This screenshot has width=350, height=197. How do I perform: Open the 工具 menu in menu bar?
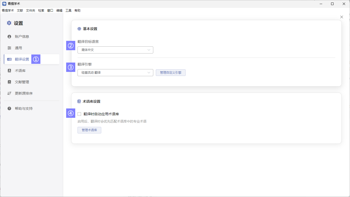click(68, 11)
